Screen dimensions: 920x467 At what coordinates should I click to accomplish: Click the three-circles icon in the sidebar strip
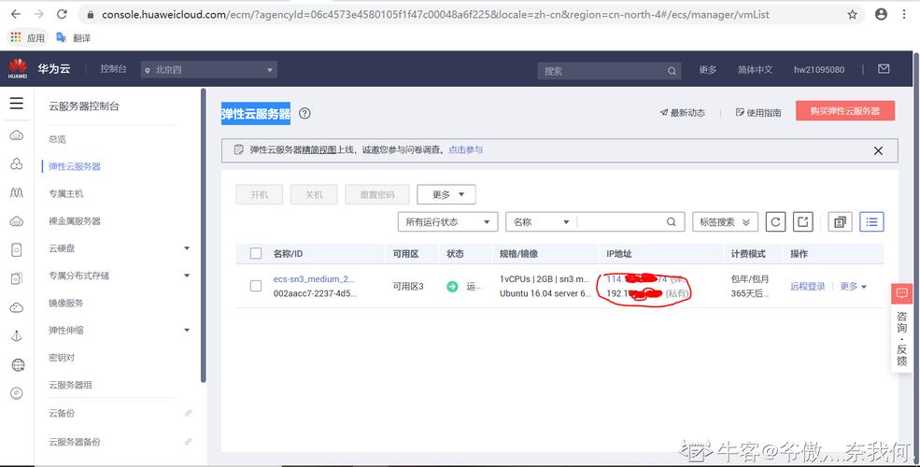pos(17,164)
